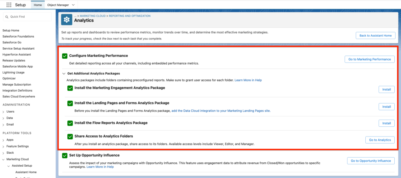Switch to the Home tab
This screenshot has width=401, height=178.
click(x=38, y=5)
